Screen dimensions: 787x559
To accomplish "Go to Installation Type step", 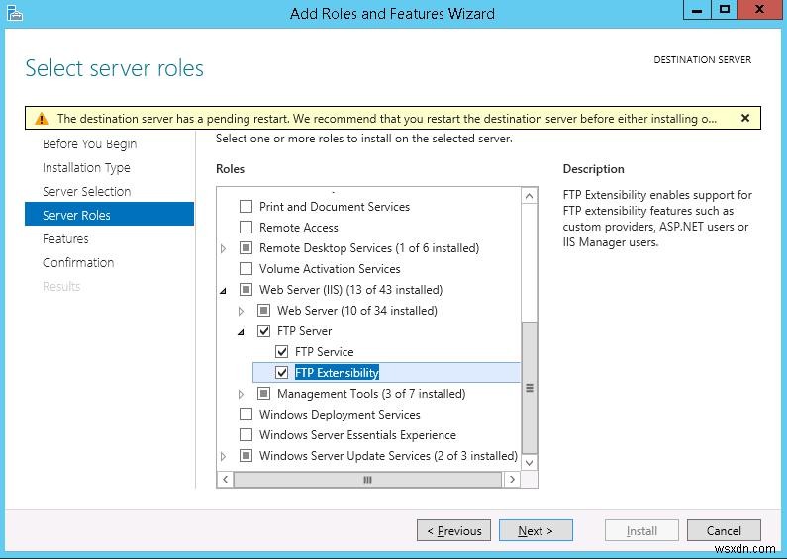I will [x=86, y=167].
